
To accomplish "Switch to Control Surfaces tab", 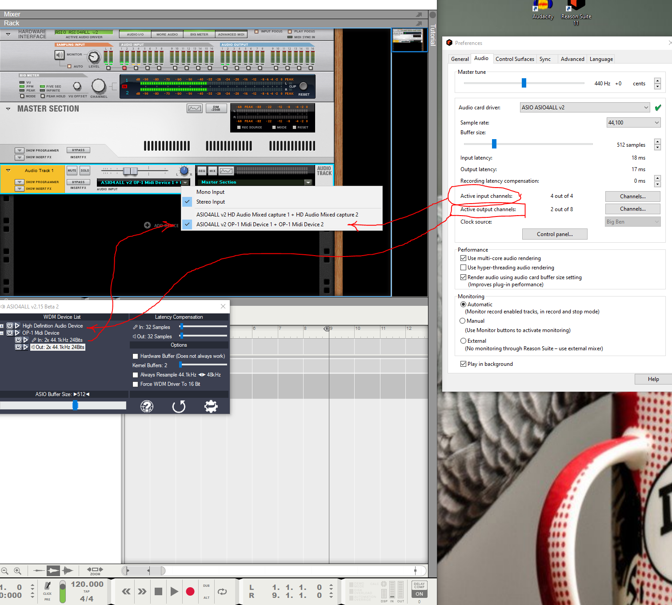I will pyautogui.click(x=515, y=59).
